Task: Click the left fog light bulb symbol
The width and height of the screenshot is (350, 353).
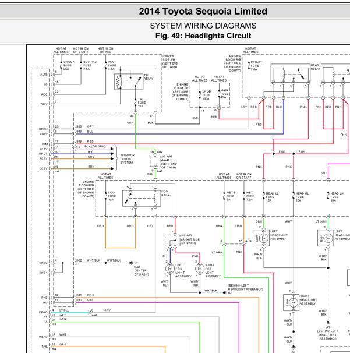Action: click(x=169, y=269)
